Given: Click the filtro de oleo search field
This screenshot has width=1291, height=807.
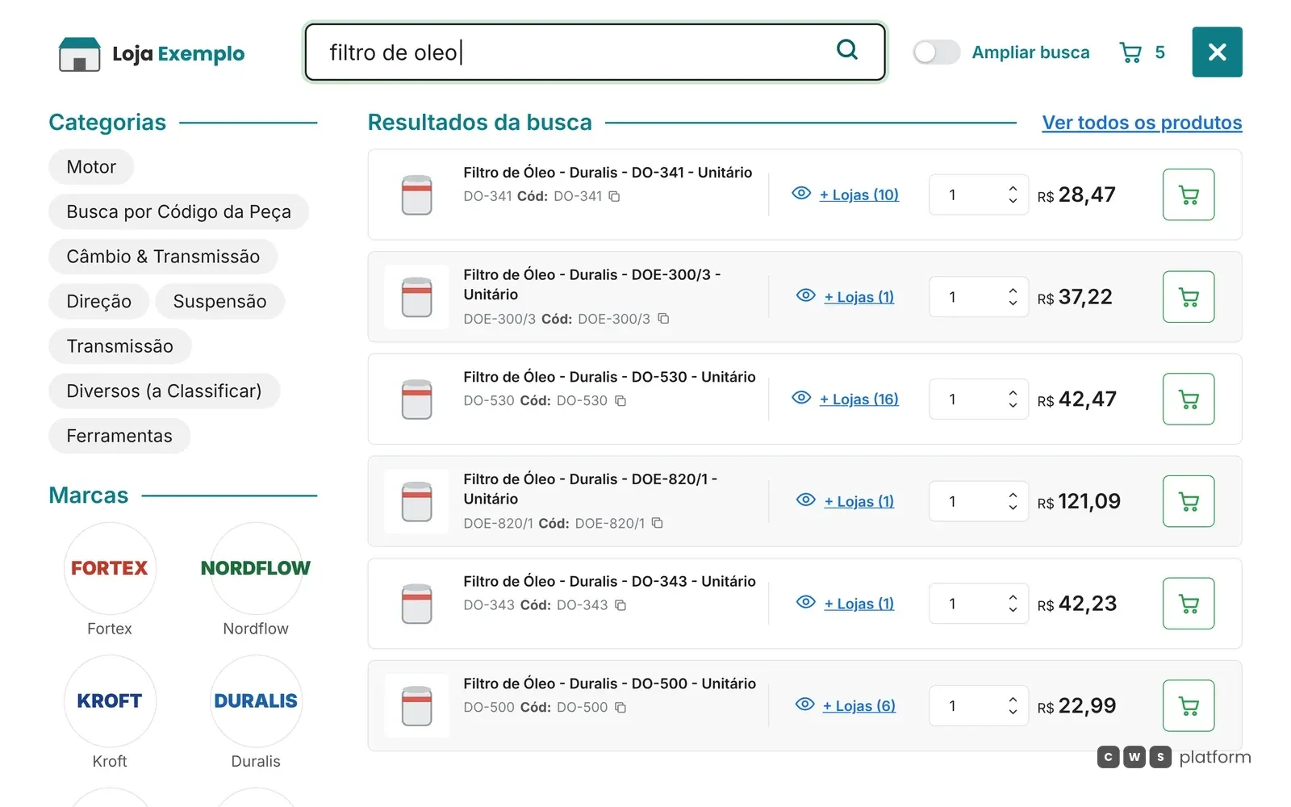Looking at the screenshot, I should click(595, 52).
